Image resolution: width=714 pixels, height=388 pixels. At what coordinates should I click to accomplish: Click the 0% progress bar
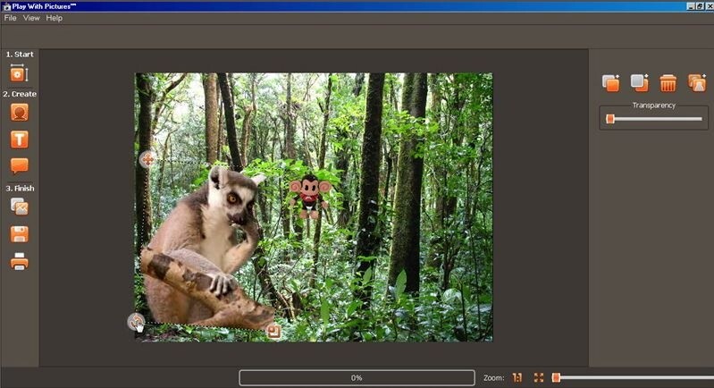tap(357, 377)
